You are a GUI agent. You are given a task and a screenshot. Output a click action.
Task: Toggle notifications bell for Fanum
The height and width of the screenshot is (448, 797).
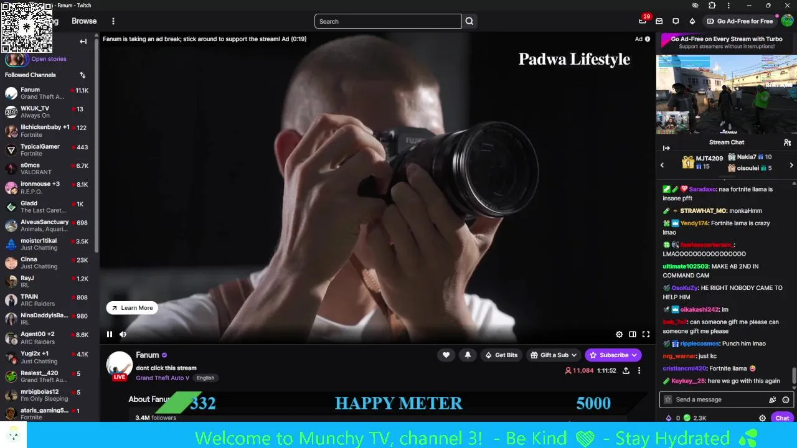coord(468,355)
